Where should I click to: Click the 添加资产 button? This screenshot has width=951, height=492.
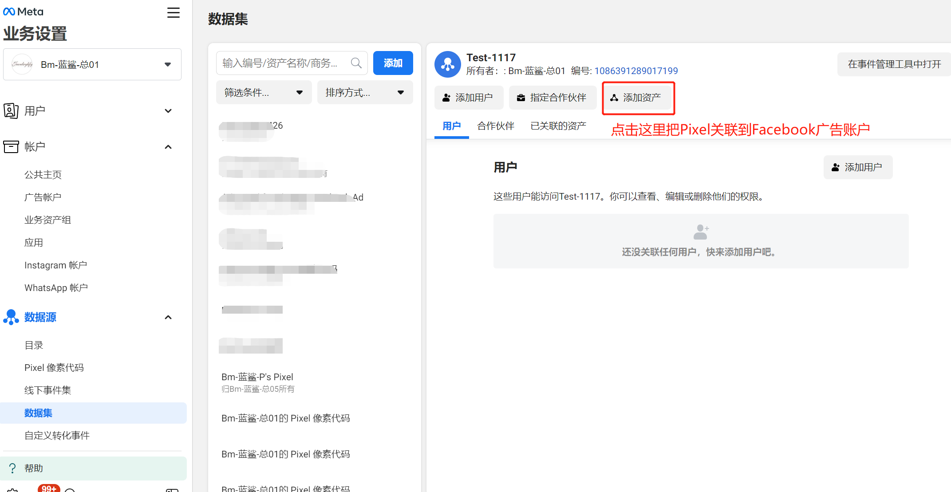[x=636, y=98]
